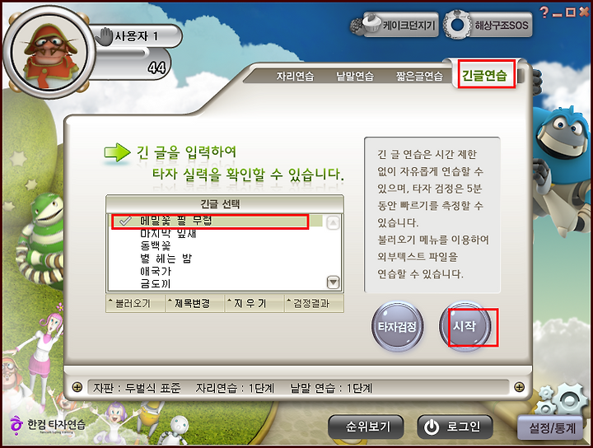Launch the 해상구조SOS lifebuoy game
Image resolution: width=593 pixels, height=448 pixels.
pyautogui.click(x=488, y=25)
